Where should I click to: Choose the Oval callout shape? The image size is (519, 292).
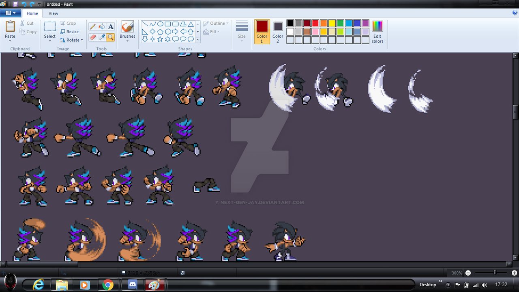coord(183,39)
